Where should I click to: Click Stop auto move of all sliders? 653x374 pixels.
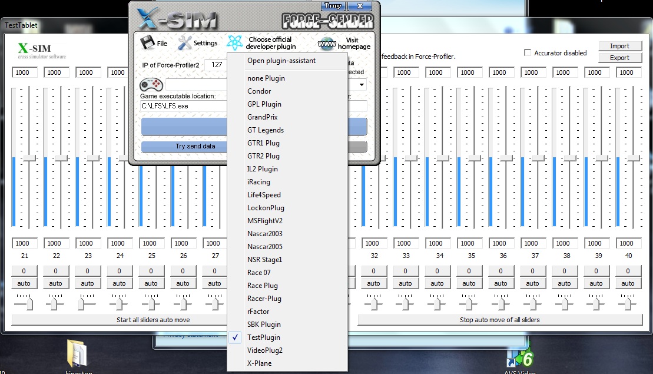pyautogui.click(x=500, y=320)
